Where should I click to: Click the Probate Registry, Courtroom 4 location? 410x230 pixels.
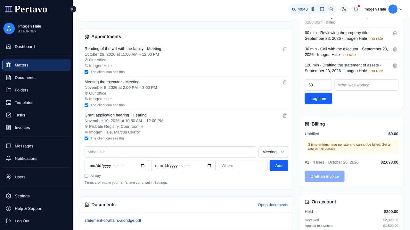pyautogui.click(x=116, y=126)
